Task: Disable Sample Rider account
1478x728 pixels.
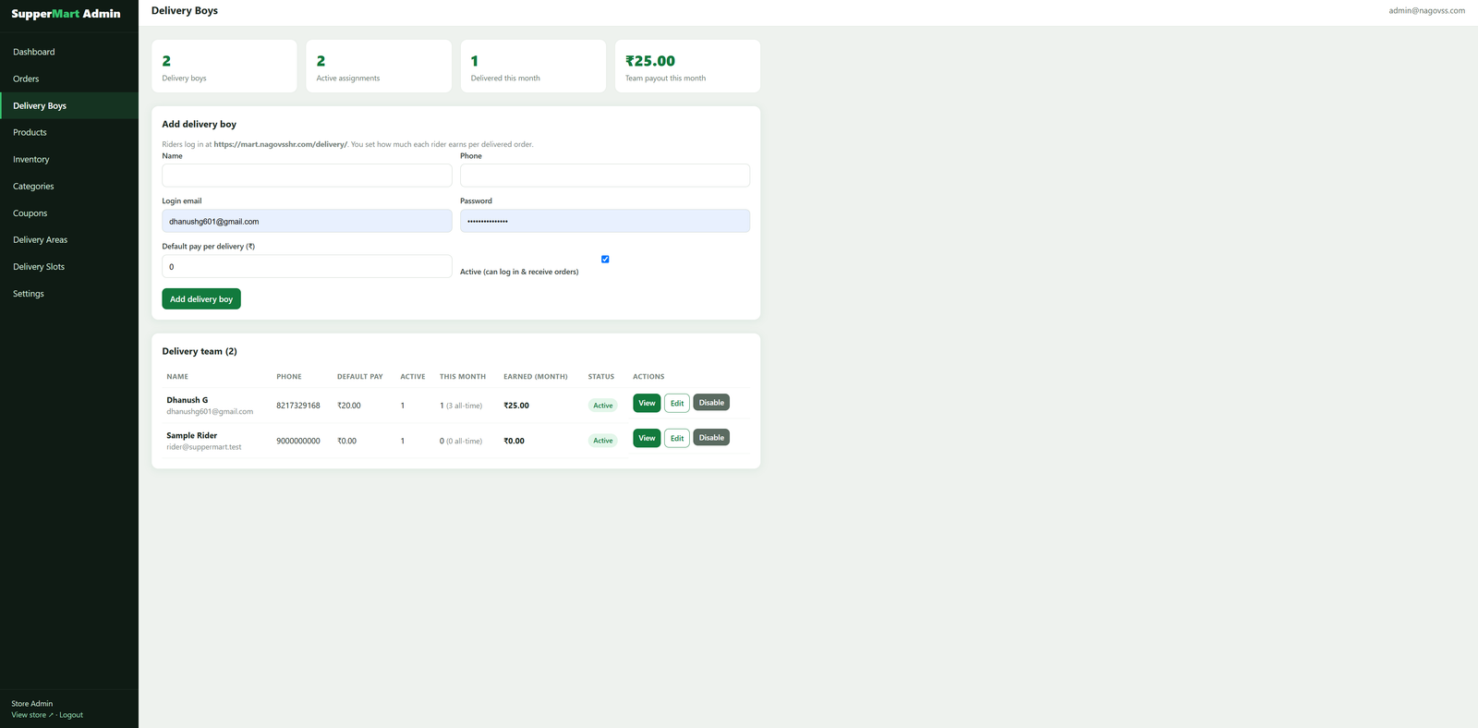Action: [x=711, y=438]
